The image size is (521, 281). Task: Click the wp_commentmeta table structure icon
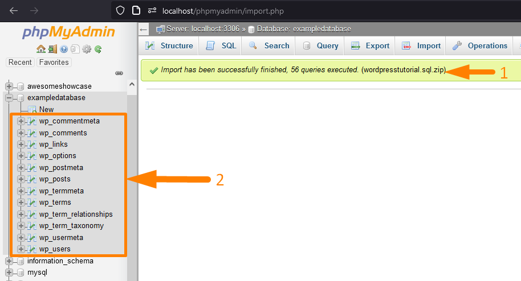(32, 121)
